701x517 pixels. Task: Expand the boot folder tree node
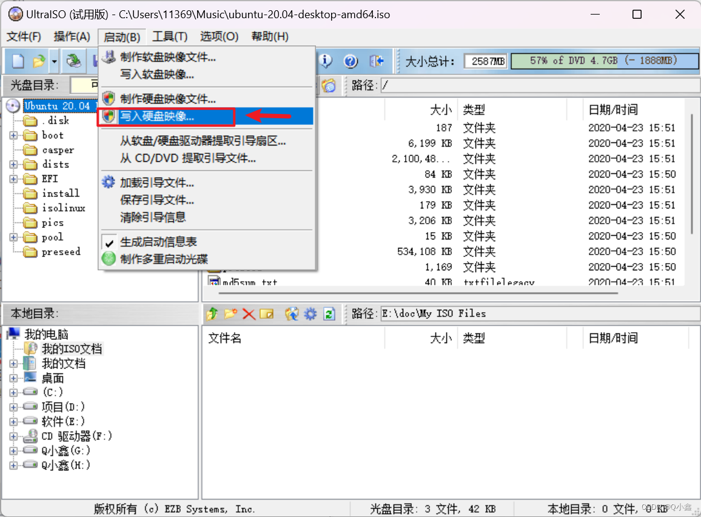click(13, 135)
